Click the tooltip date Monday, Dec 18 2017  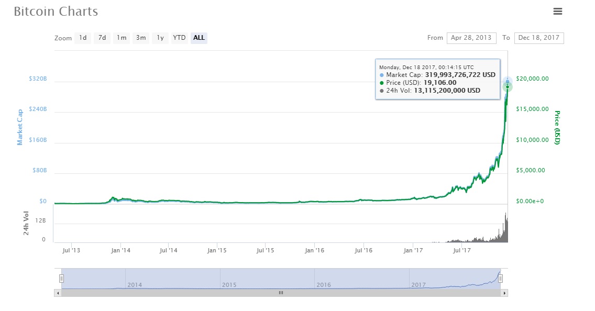[426, 67]
